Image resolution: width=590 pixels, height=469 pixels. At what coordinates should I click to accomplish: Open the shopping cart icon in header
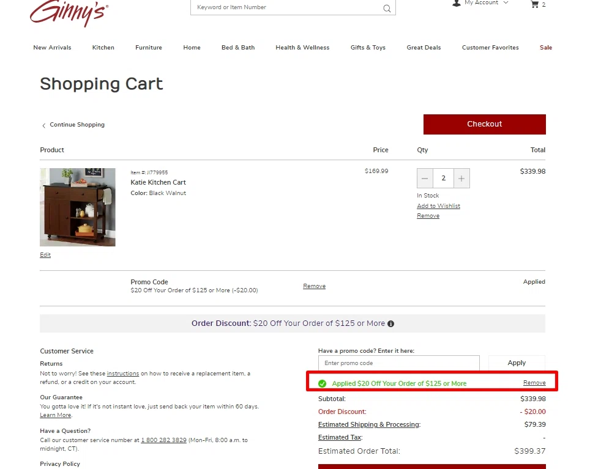tap(535, 4)
